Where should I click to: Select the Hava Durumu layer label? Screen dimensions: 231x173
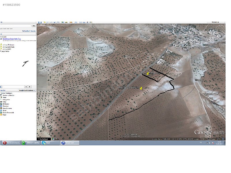click(7, 108)
